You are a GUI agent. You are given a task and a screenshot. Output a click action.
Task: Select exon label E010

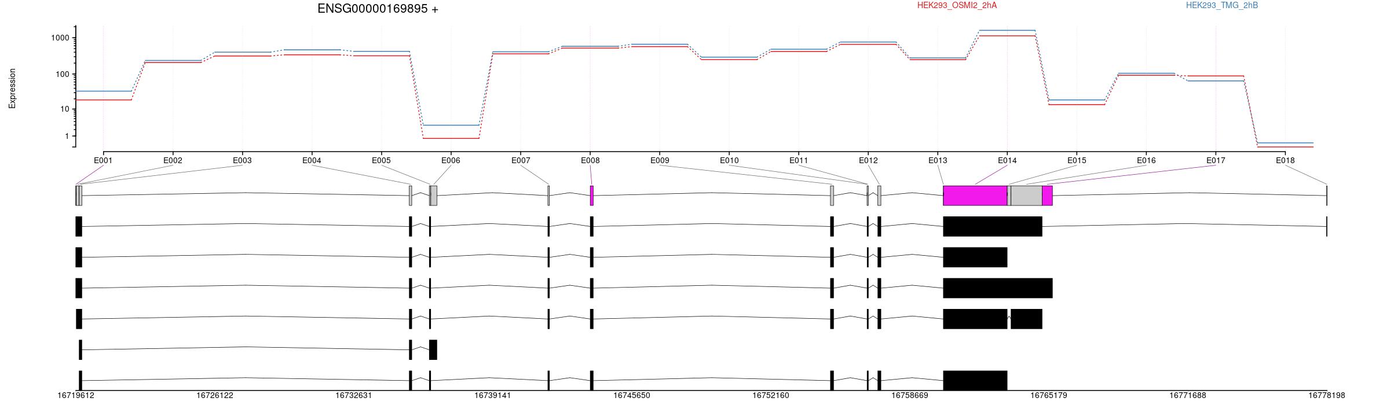[x=729, y=160]
